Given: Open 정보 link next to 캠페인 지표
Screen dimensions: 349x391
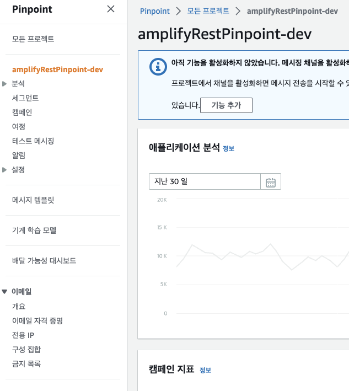Looking at the screenshot, I should point(206,370).
